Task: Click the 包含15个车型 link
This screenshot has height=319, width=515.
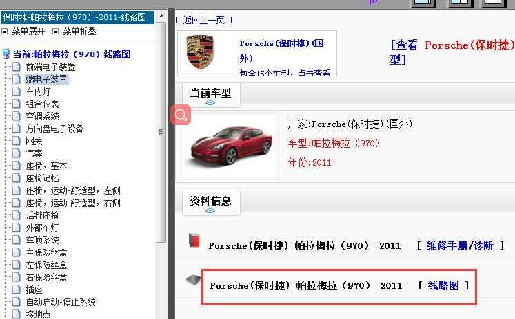Action: (x=285, y=73)
